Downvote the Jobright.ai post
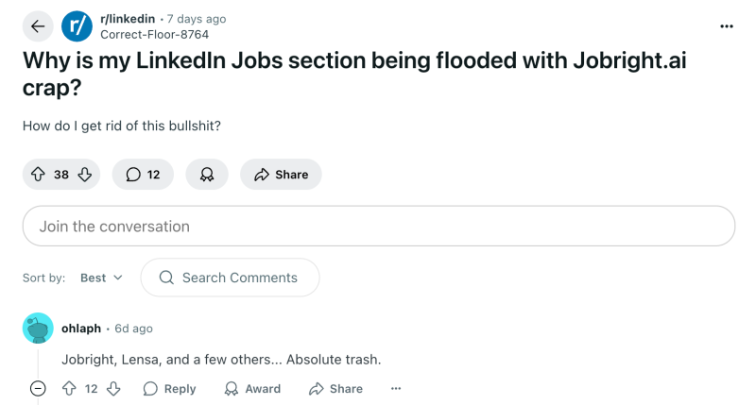 tap(84, 175)
